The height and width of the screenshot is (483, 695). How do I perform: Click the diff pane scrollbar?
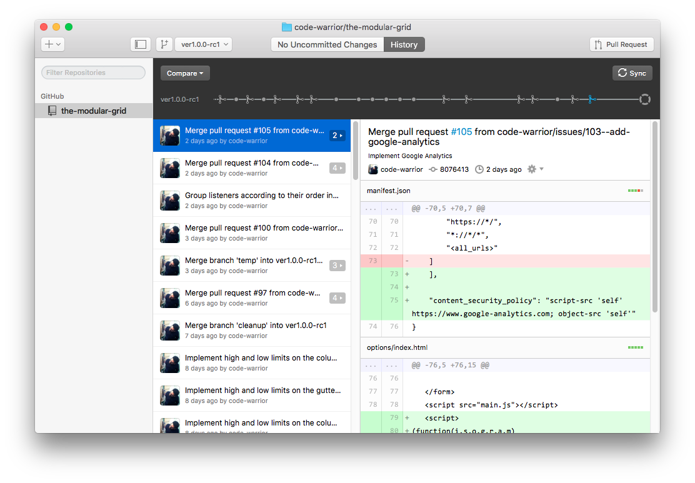[x=655, y=217]
